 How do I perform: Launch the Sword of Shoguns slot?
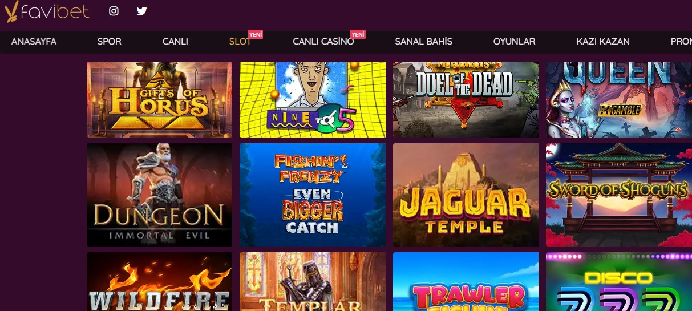(x=619, y=195)
